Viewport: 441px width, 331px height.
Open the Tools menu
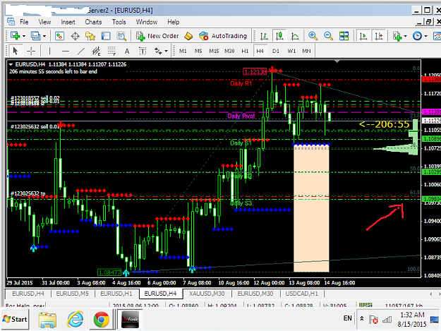click(119, 22)
